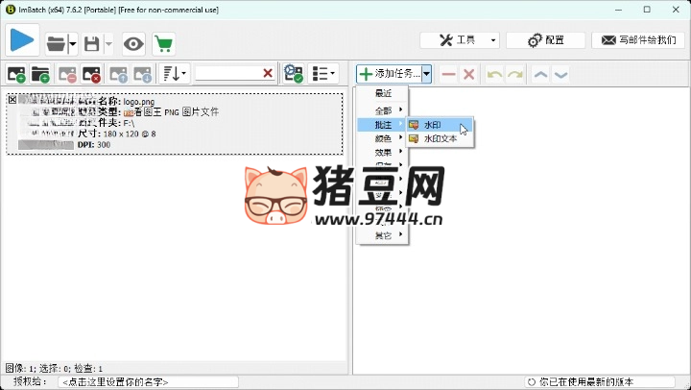Open the sort images dropdown
Viewport: 691px width, 390px height.
click(x=175, y=74)
